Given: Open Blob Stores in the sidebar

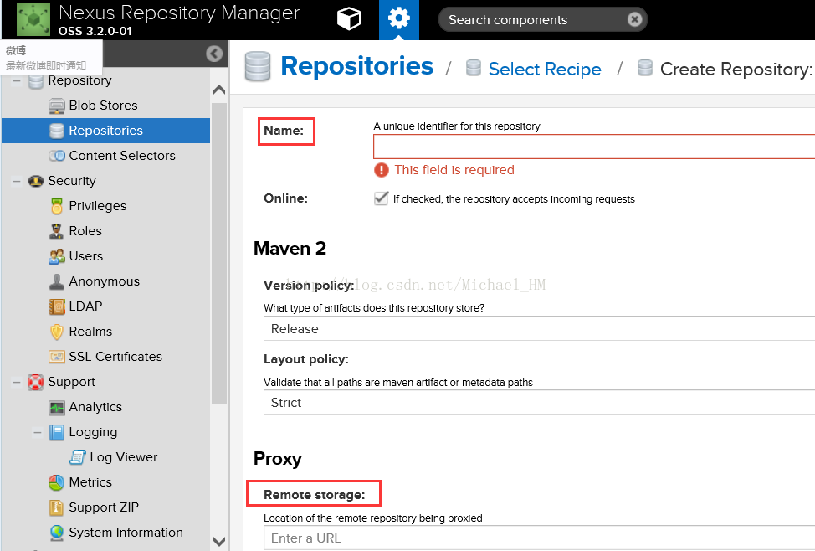Looking at the screenshot, I should [x=104, y=106].
